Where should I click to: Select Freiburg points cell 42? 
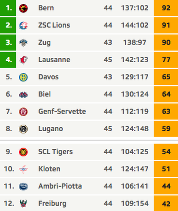(166, 203)
